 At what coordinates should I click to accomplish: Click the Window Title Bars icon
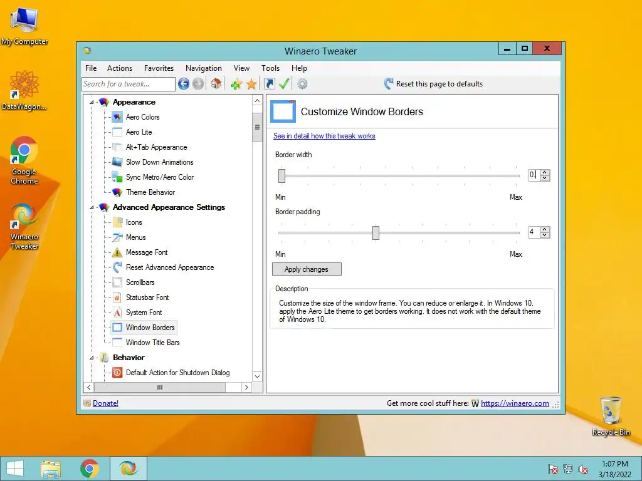tap(117, 343)
